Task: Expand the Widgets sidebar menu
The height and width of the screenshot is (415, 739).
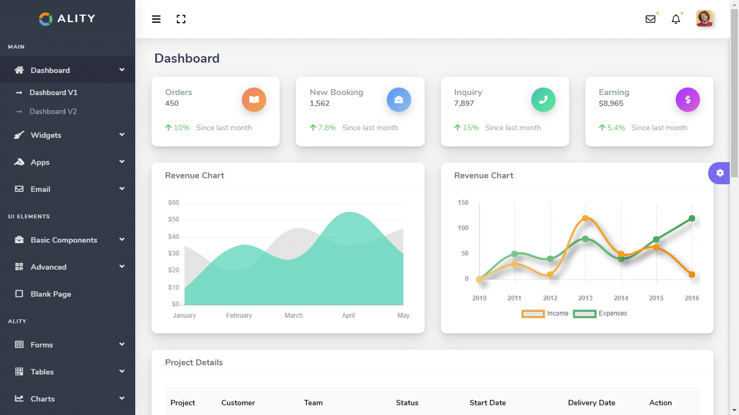Action: [x=68, y=135]
